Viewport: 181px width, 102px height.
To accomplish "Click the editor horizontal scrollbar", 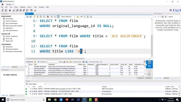I will click(56, 59).
